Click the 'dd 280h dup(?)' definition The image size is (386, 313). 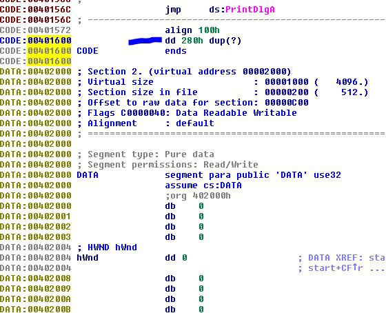tap(203, 41)
